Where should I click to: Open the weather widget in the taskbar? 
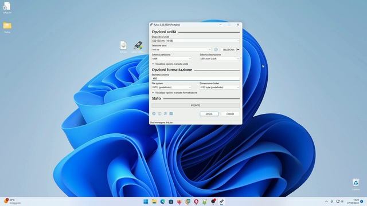(12, 201)
